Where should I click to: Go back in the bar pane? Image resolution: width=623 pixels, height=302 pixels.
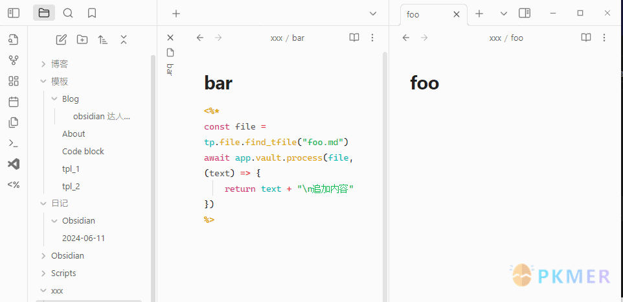click(200, 38)
